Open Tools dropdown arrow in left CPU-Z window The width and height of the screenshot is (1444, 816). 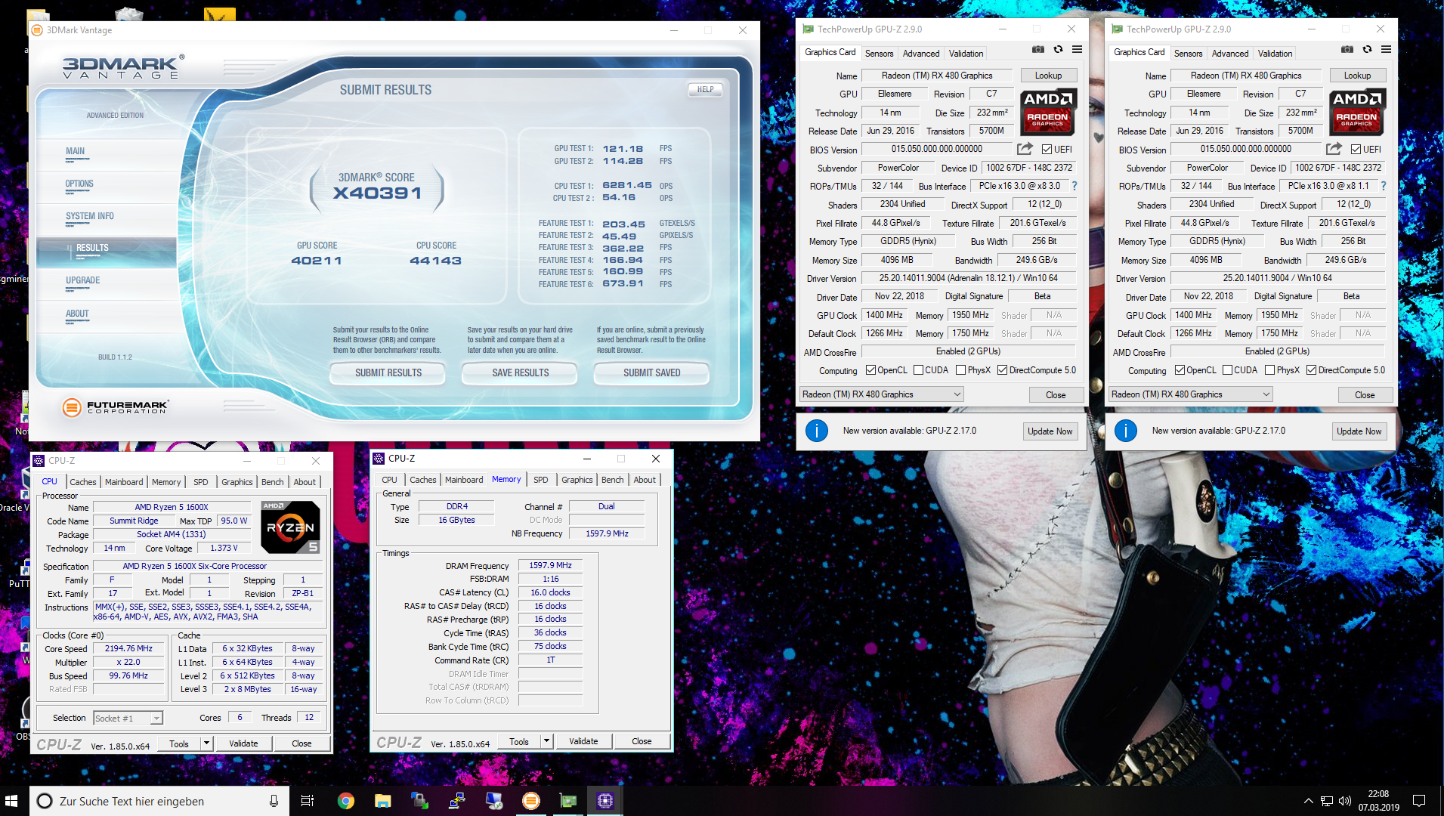point(206,743)
